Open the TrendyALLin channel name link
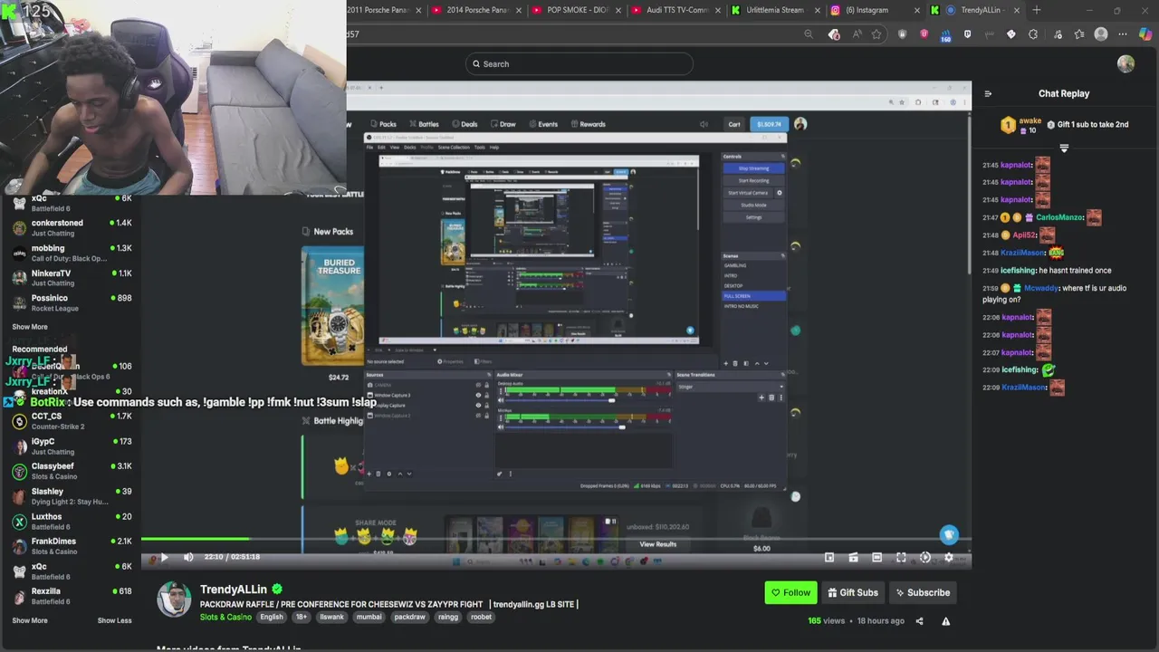This screenshot has height=652, width=1159. coord(234,590)
